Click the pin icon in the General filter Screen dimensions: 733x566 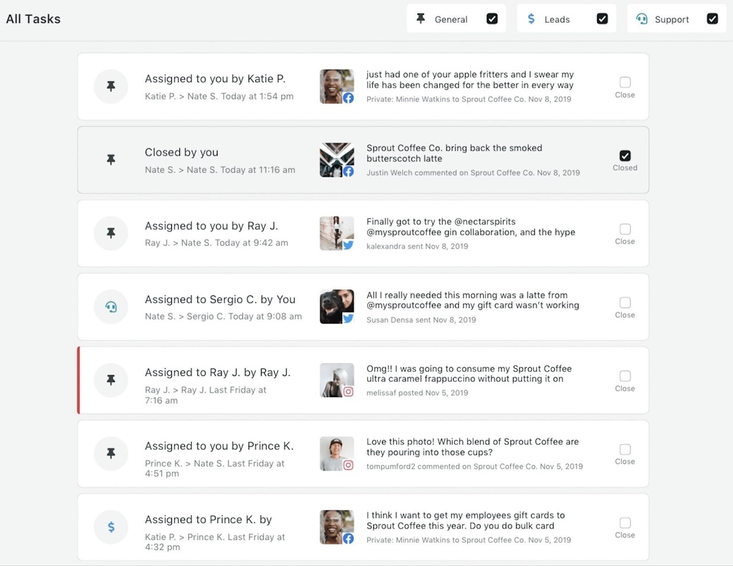coord(421,18)
